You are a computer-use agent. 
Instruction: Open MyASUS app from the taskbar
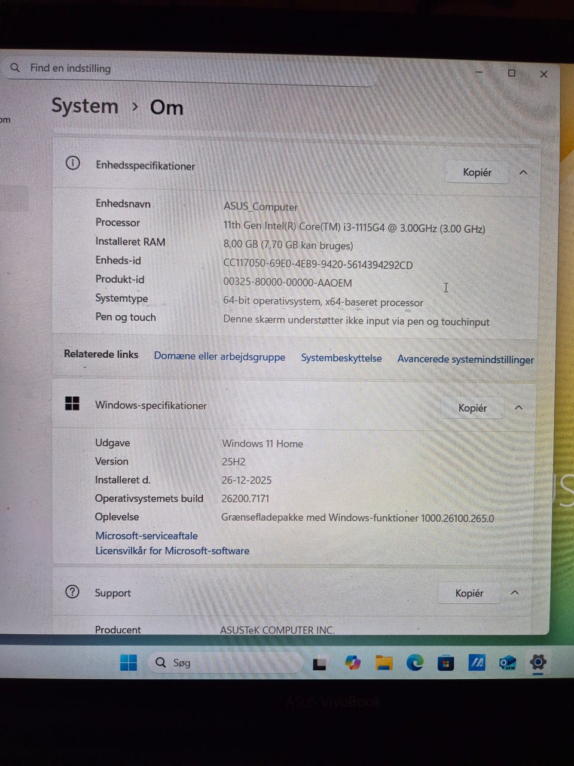pos(477,662)
